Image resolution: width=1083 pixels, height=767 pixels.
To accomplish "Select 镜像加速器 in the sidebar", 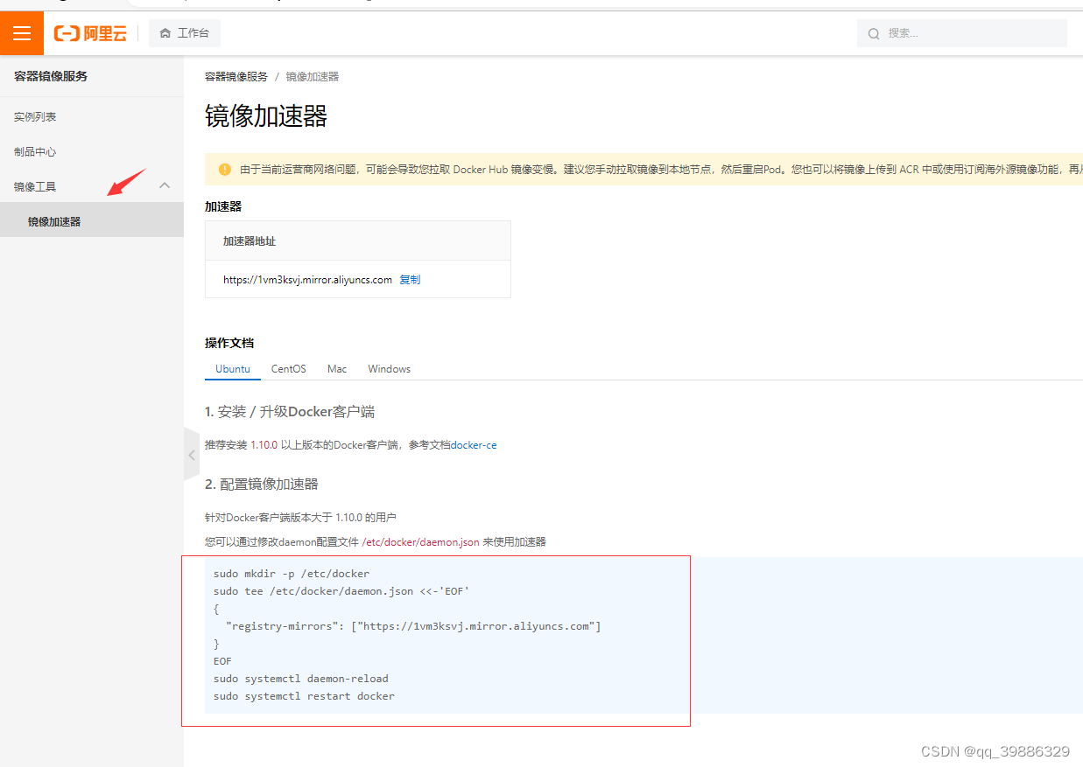I will point(92,221).
